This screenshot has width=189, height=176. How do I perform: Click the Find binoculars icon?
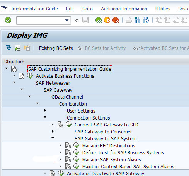click(x=137, y=20)
